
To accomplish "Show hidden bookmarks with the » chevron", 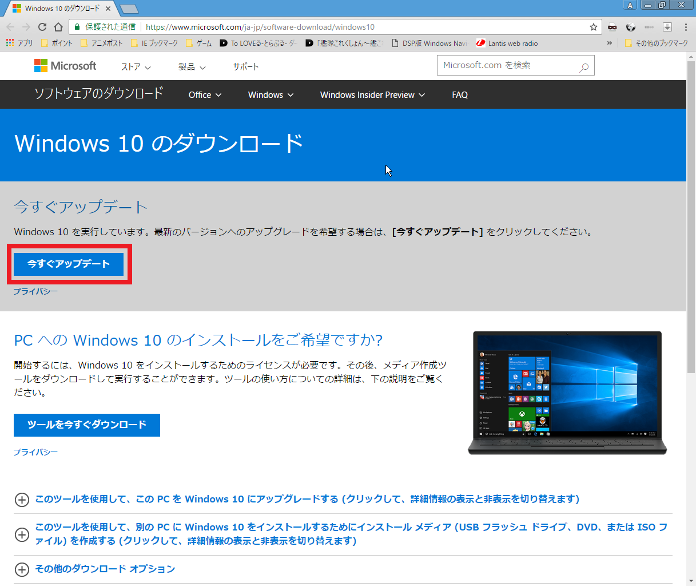I will (x=610, y=43).
